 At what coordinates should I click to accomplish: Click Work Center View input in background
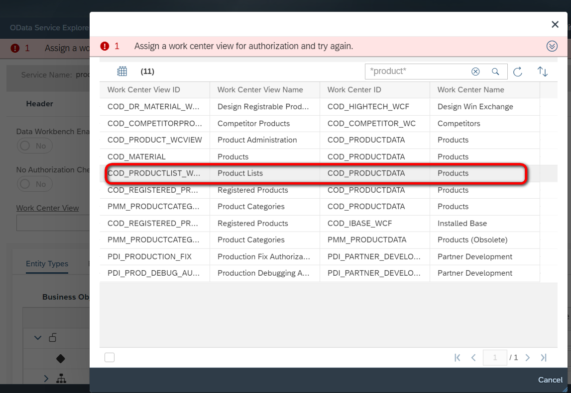pos(53,223)
